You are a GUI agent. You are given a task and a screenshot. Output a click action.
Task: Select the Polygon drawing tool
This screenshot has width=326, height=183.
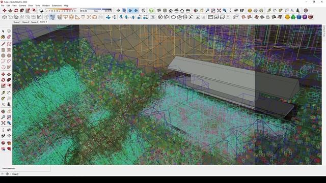click(9, 55)
